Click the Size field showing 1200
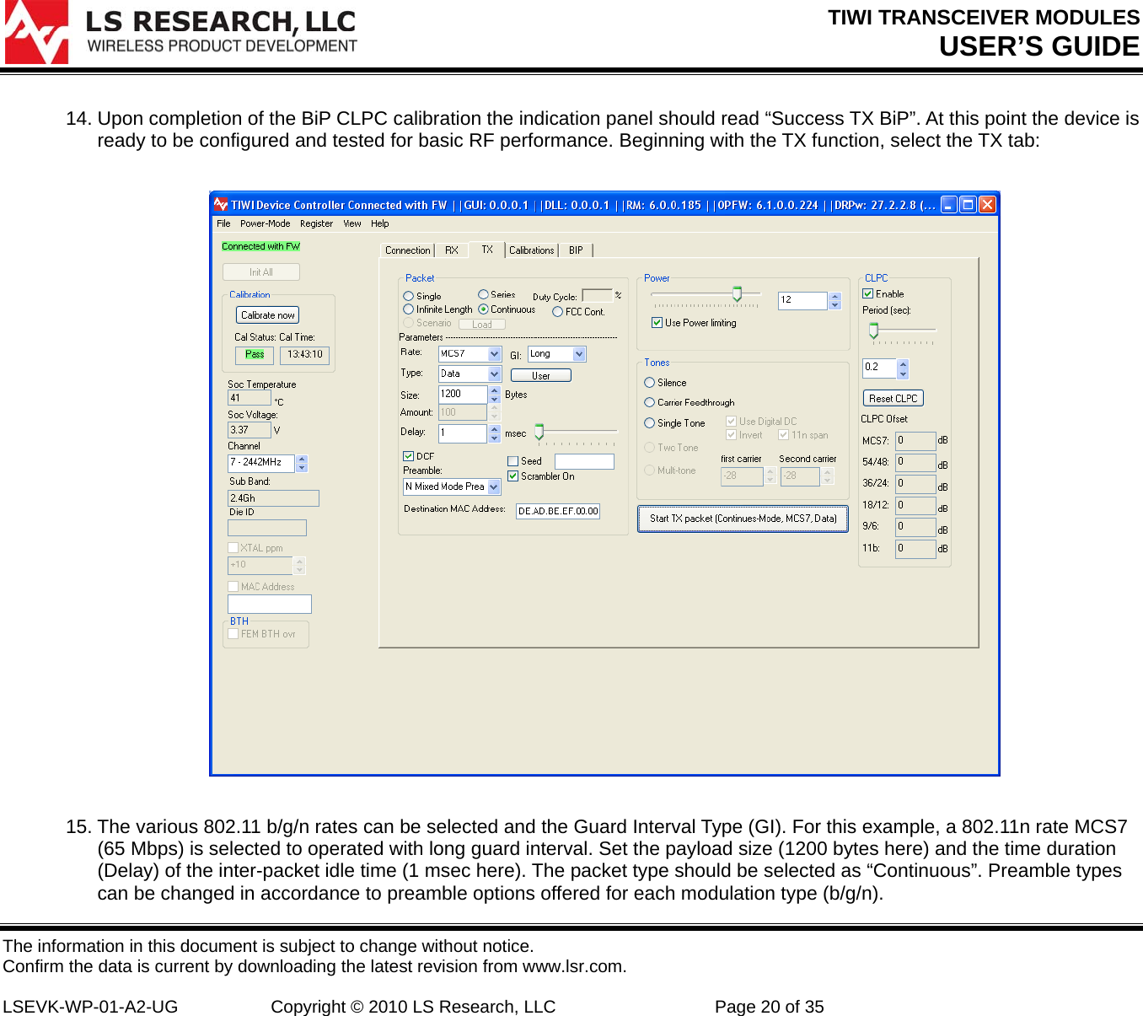The width and height of the screenshot is (1143, 1016). (464, 394)
